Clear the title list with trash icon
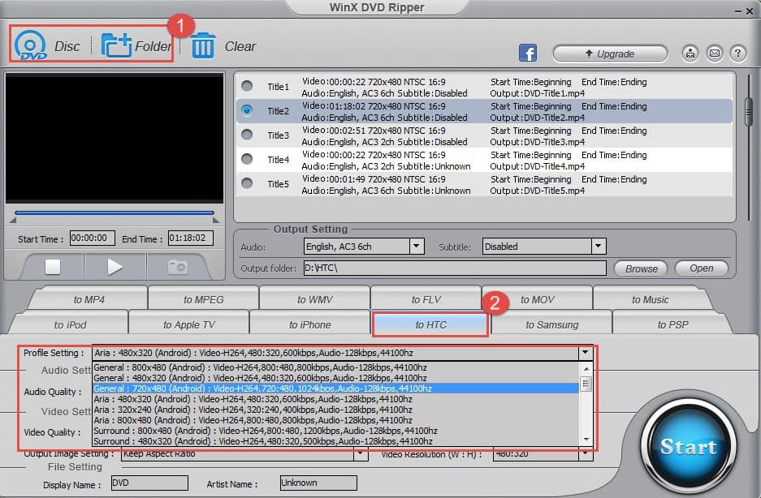This screenshot has height=498, width=761. (x=203, y=46)
